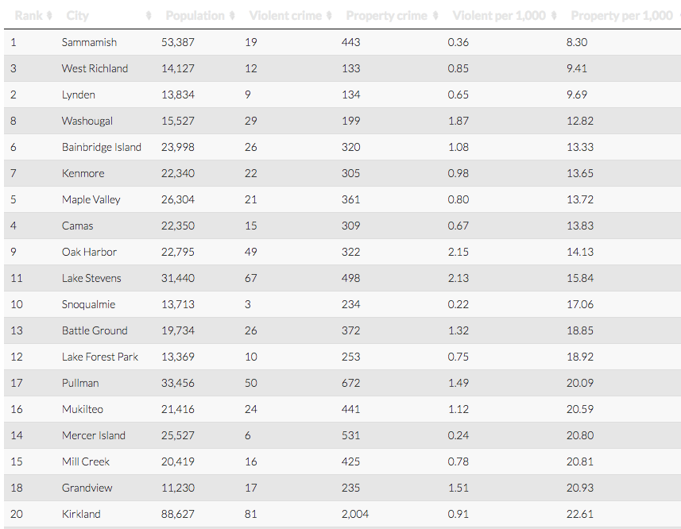This screenshot has width=681, height=529.
Task: Select Washougal's rank number 8
Action: coord(14,121)
